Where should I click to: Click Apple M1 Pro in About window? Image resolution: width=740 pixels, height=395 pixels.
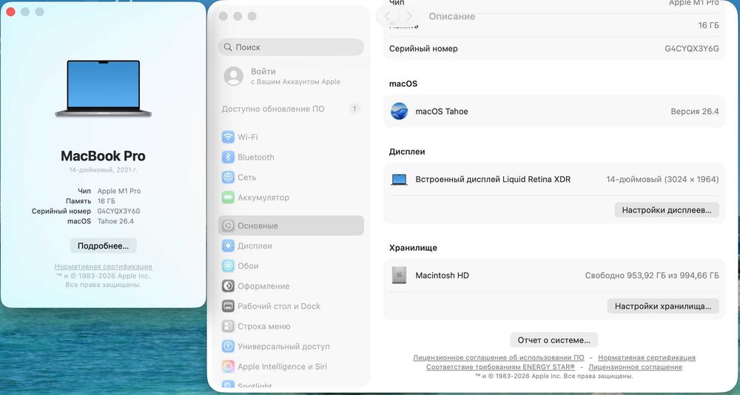tap(119, 191)
